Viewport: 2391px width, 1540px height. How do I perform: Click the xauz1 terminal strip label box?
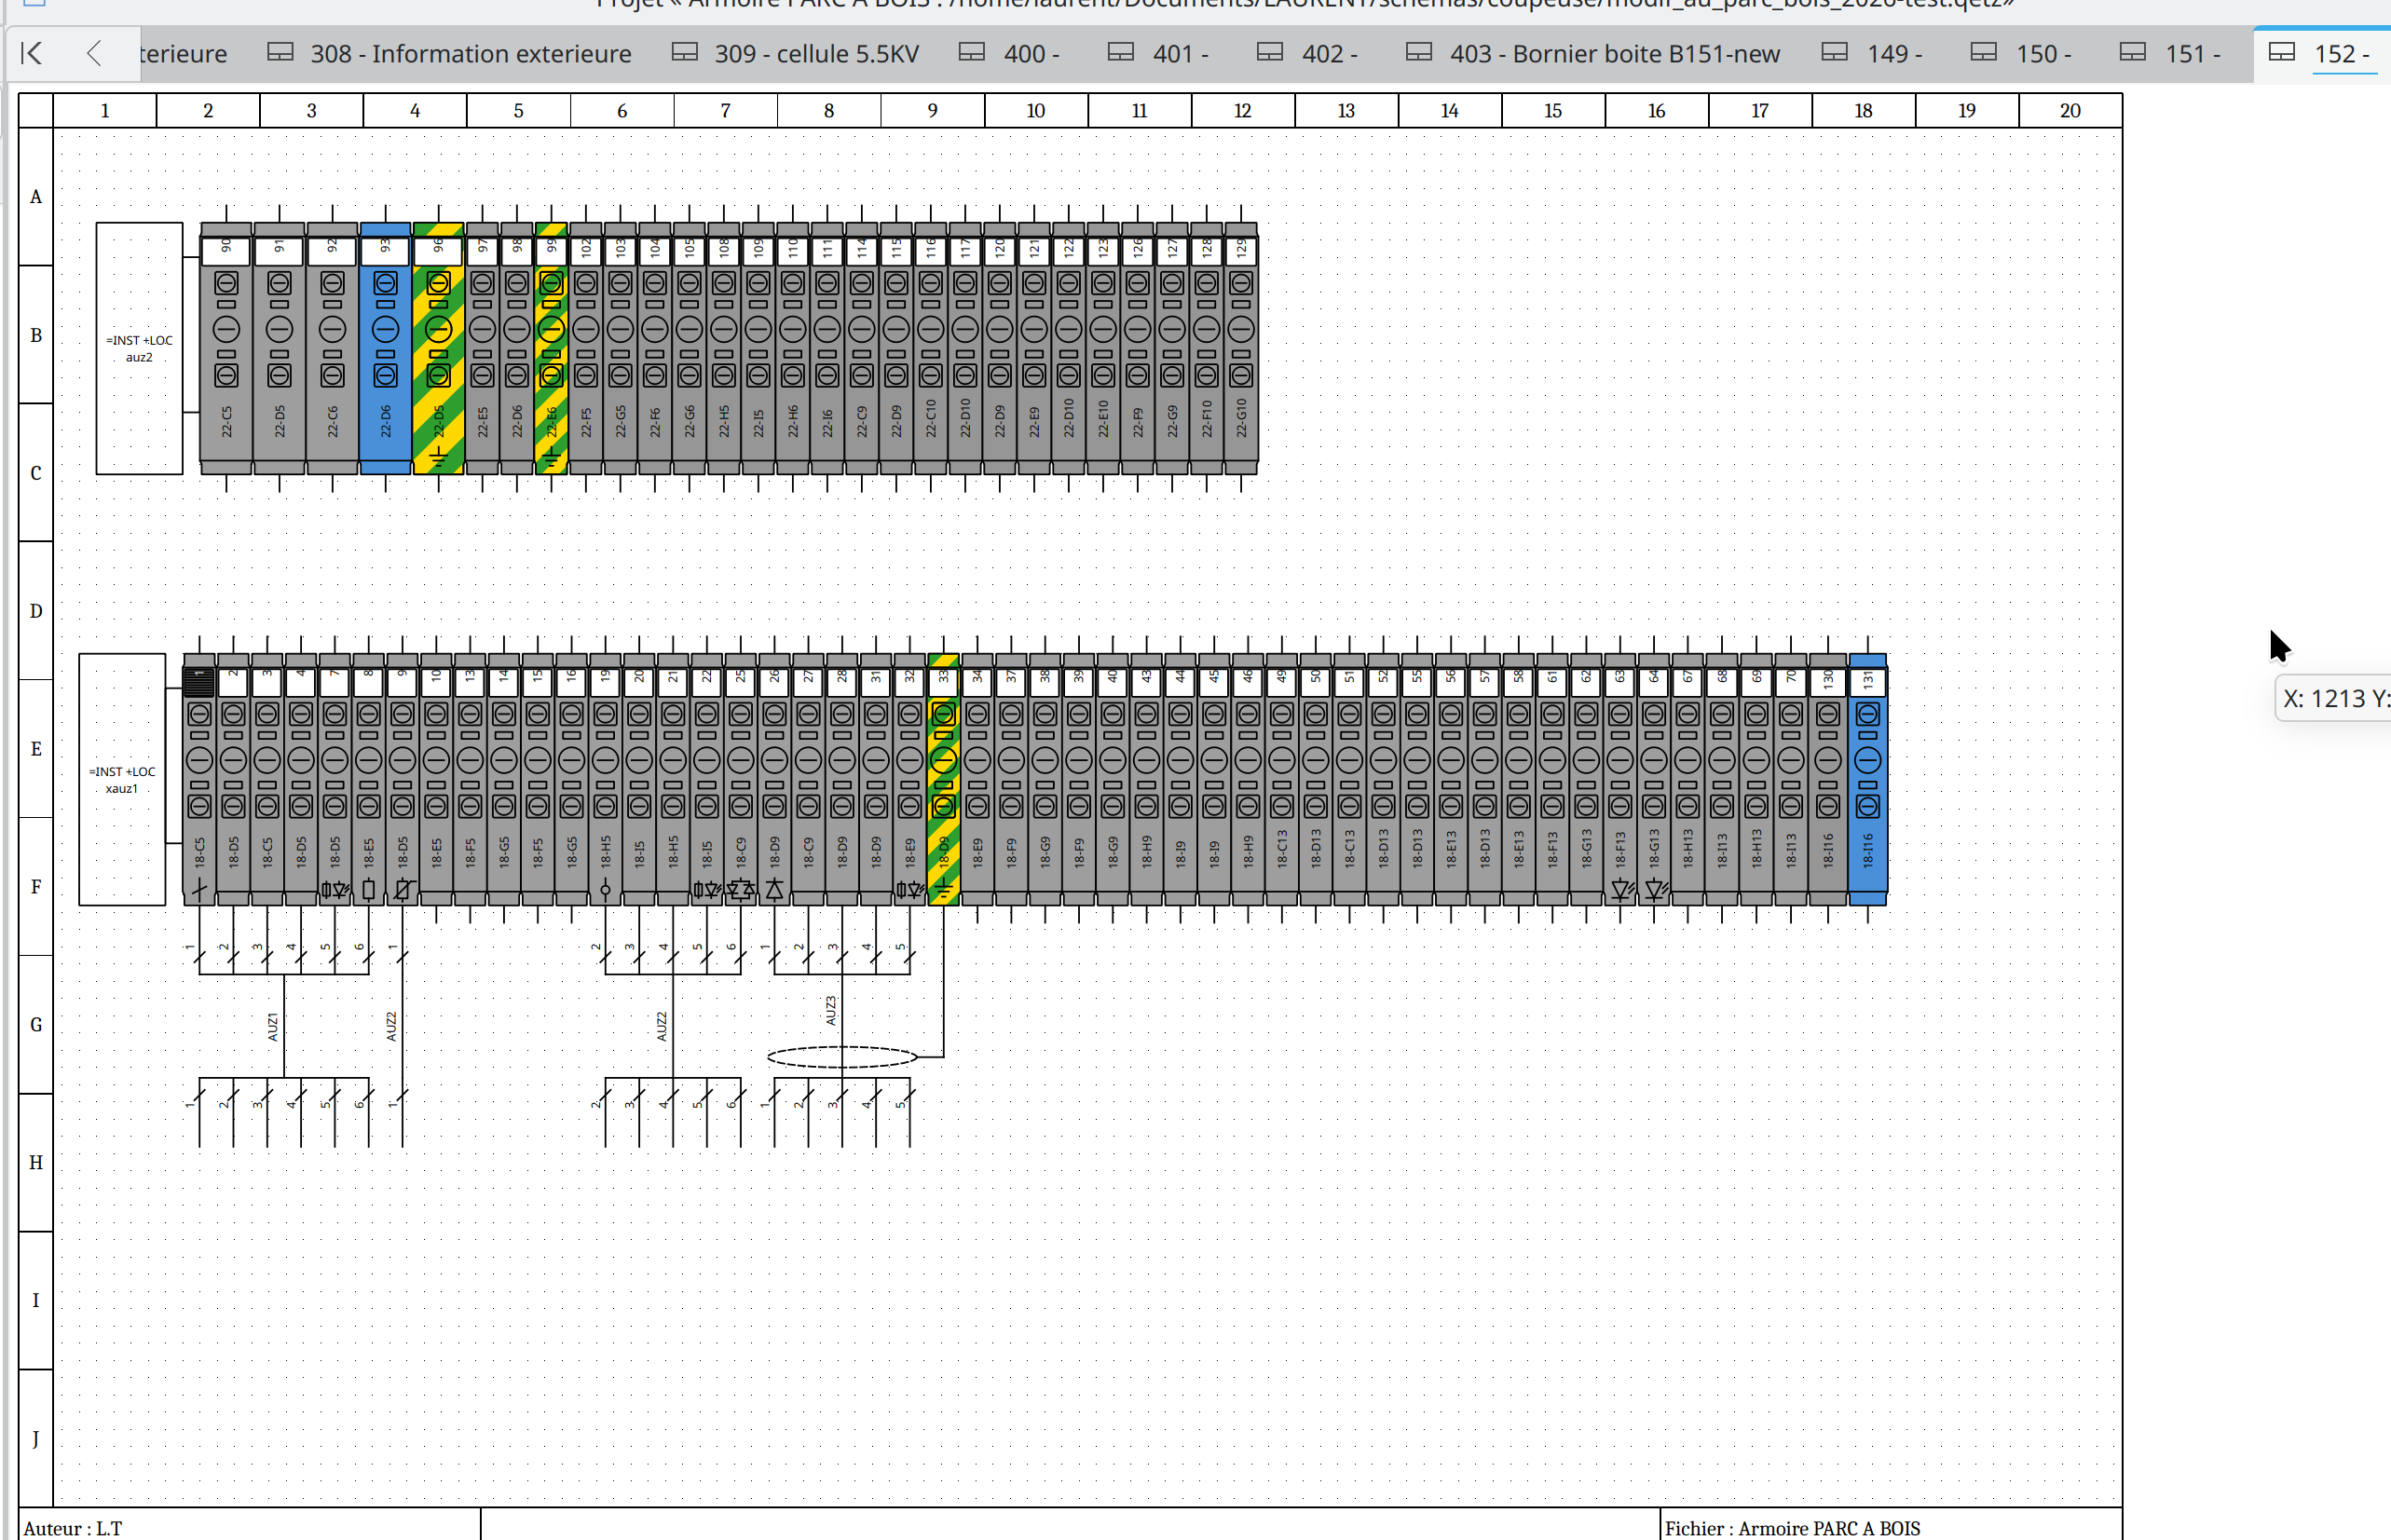(x=122, y=779)
